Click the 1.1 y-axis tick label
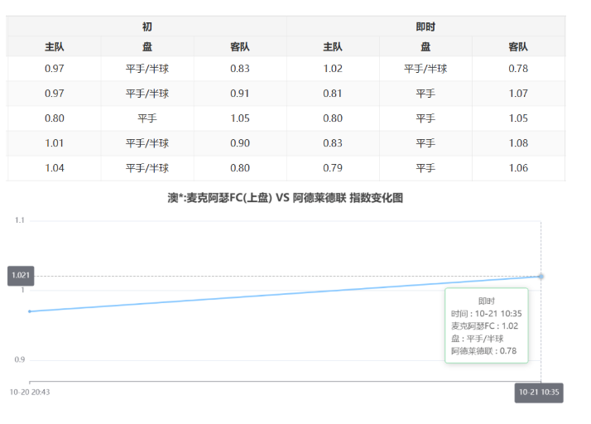The height and width of the screenshot is (424, 591). (x=20, y=220)
